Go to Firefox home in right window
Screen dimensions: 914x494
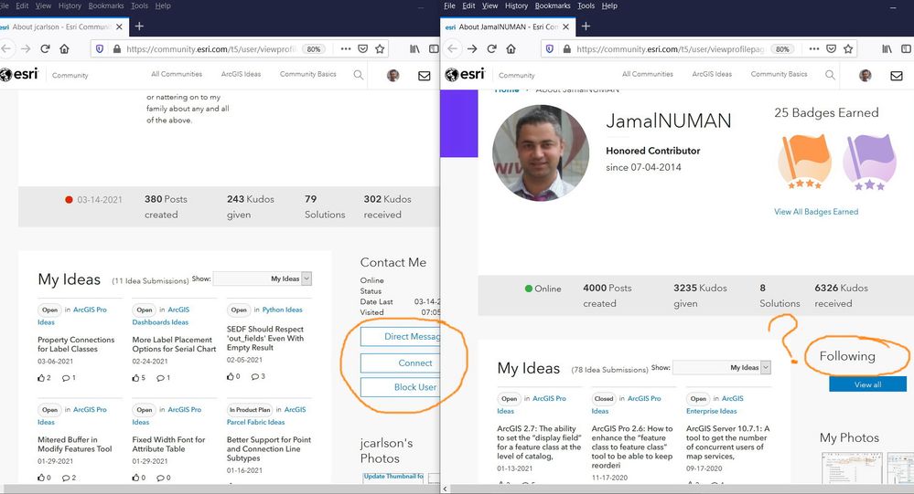[x=511, y=49]
